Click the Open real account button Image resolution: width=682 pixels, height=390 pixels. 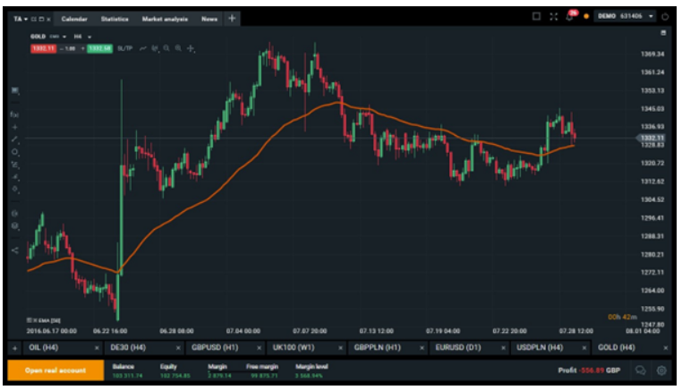click(x=55, y=370)
